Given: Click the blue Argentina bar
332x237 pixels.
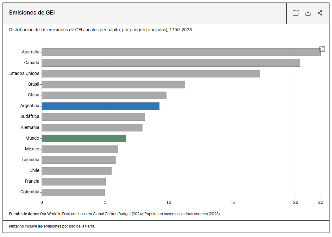Looking at the screenshot, I should 101,106.
